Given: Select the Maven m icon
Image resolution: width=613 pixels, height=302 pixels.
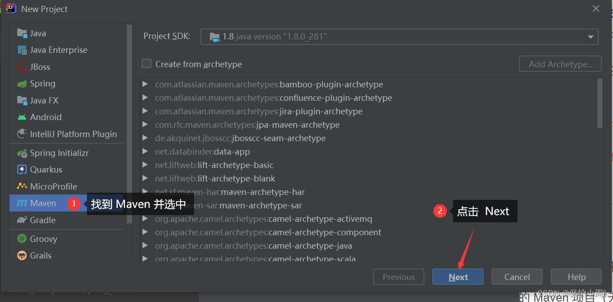Looking at the screenshot, I should point(22,203).
